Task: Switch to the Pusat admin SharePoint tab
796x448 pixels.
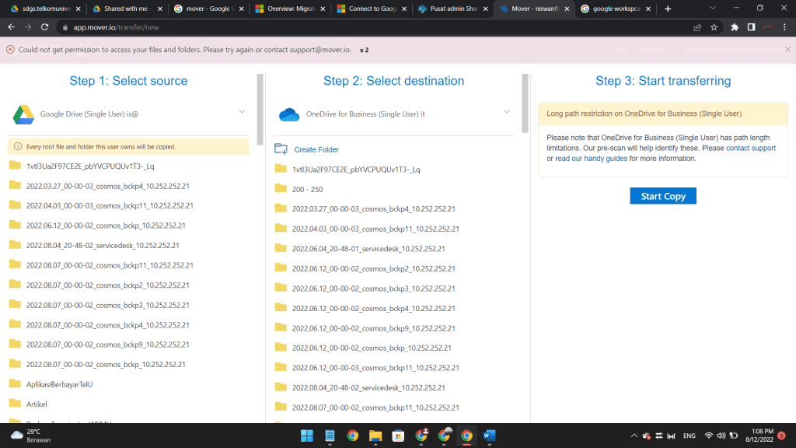Action: pyautogui.click(x=453, y=9)
